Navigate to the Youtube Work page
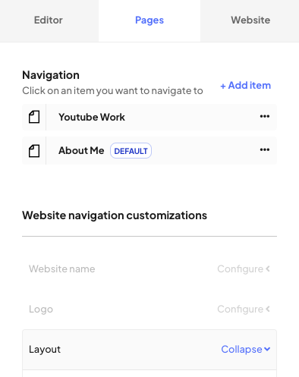The height and width of the screenshot is (377, 299). 92,117
